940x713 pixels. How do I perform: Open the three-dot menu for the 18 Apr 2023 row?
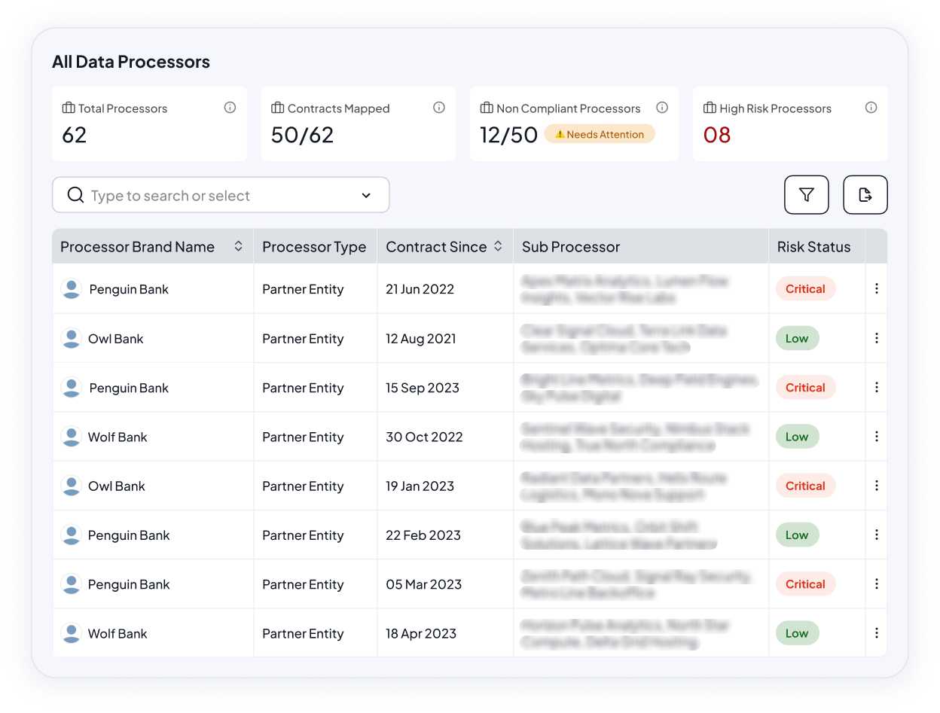pyautogui.click(x=877, y=633)
